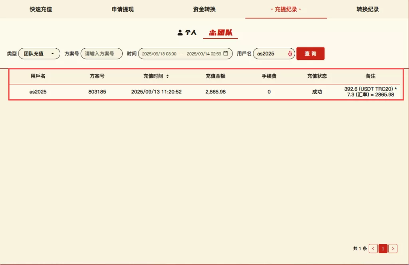The image size is (409, 265).
Task: Go to the previous page with the left arrow
Action: 373,249
